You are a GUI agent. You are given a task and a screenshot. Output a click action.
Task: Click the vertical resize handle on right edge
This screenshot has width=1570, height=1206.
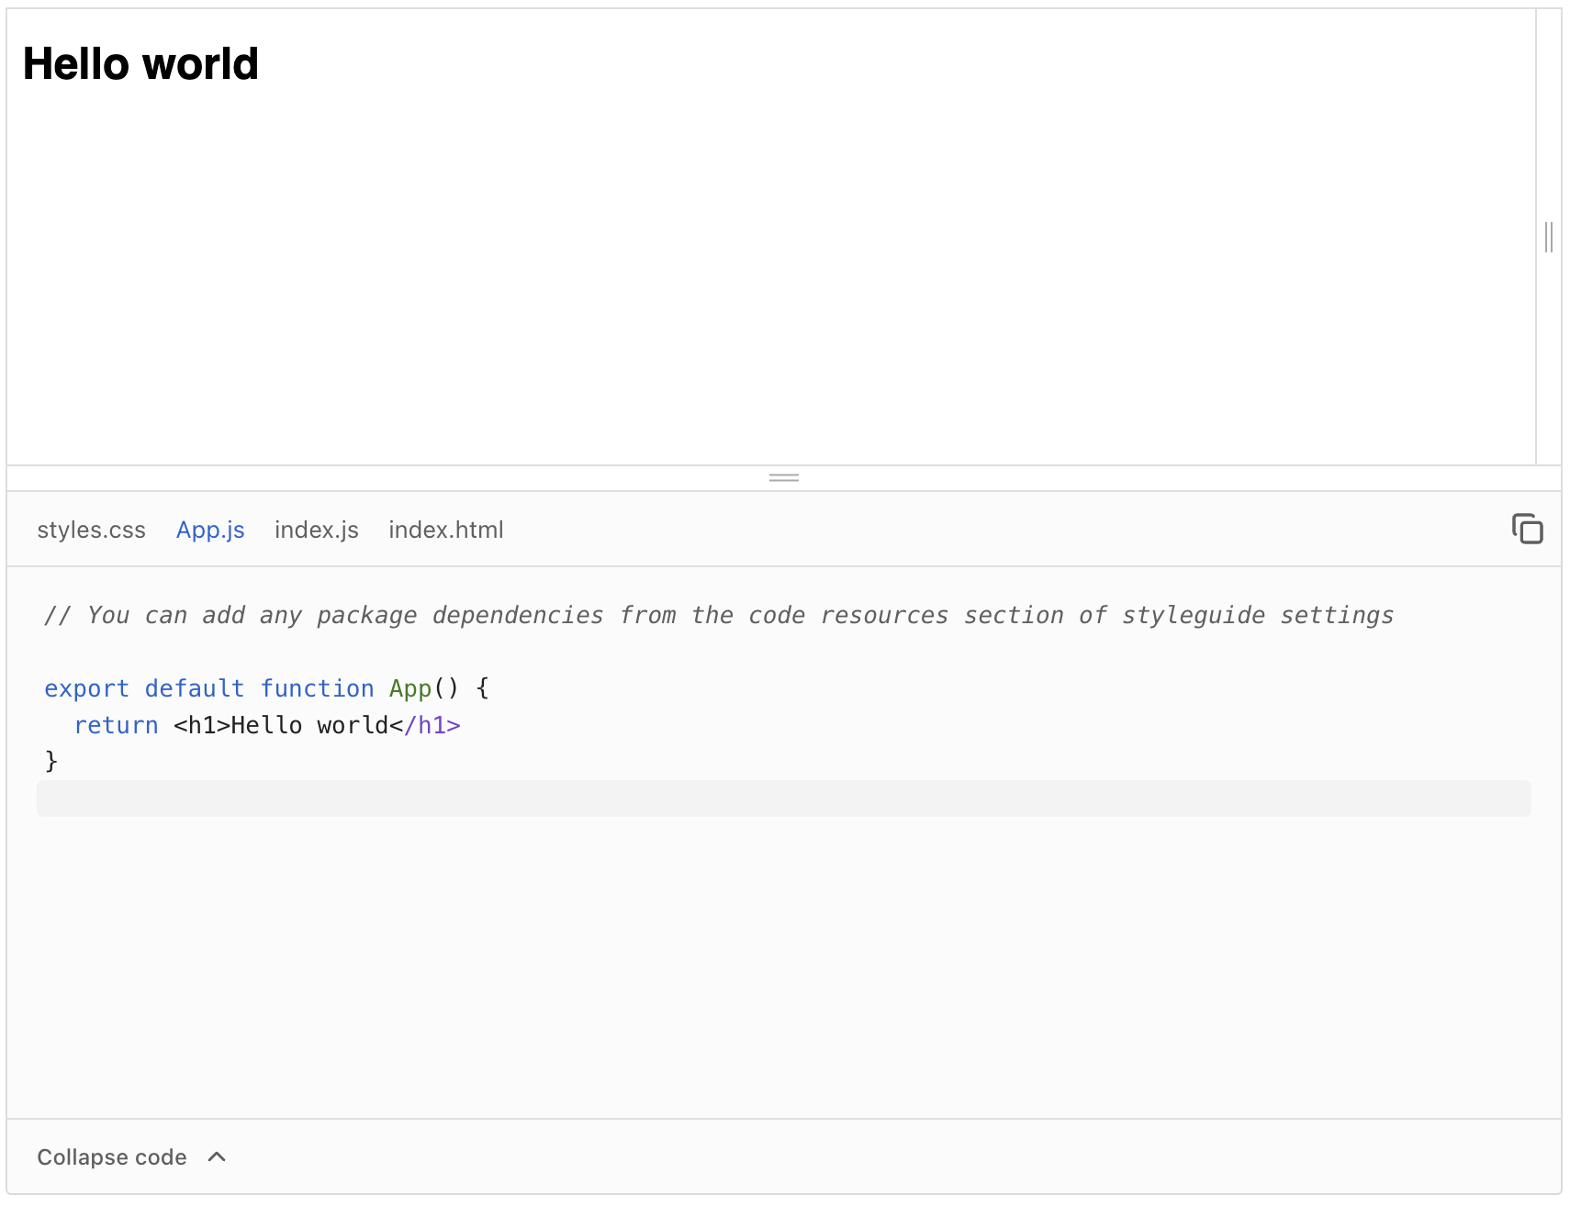point(1549,238)
